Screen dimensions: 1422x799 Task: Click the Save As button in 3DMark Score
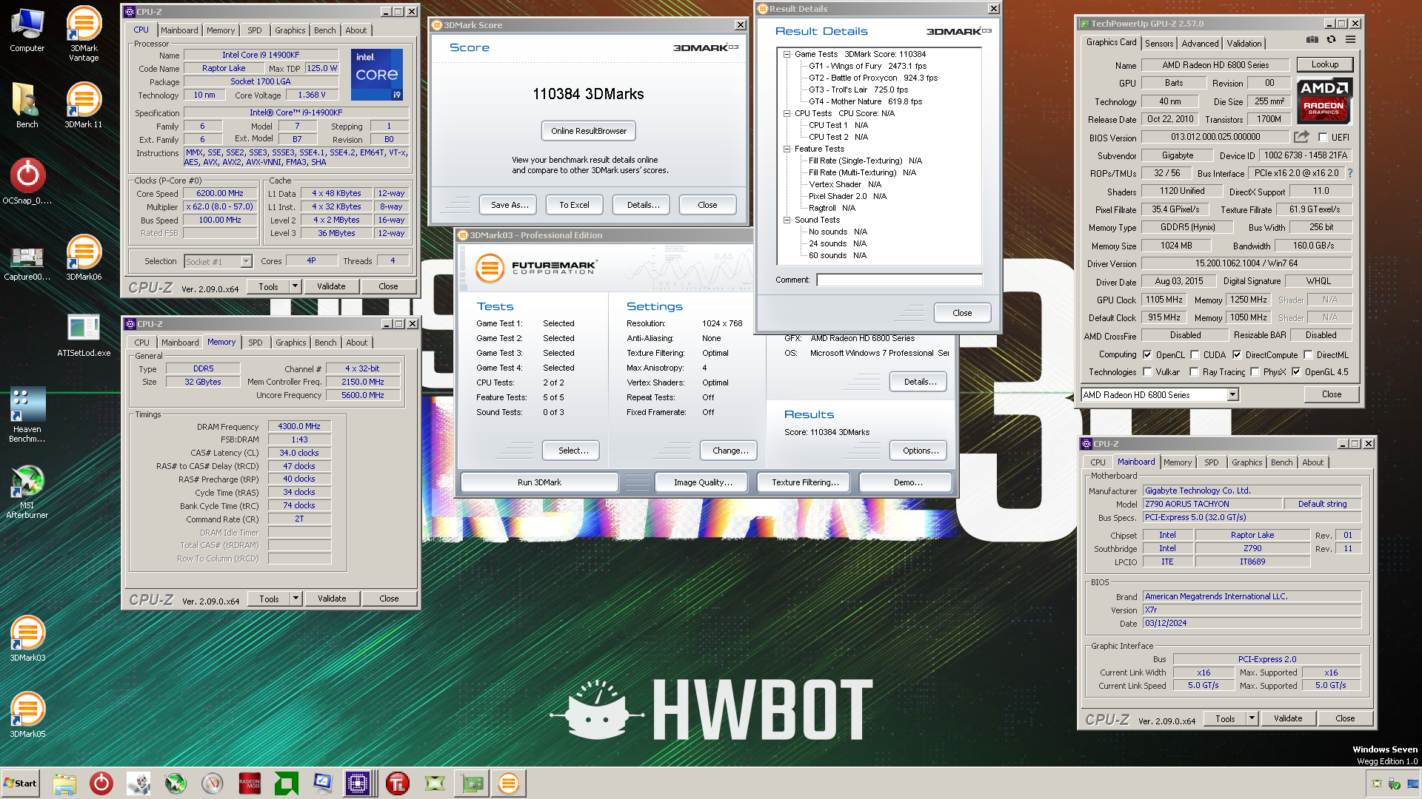click(x=509, y=205)
